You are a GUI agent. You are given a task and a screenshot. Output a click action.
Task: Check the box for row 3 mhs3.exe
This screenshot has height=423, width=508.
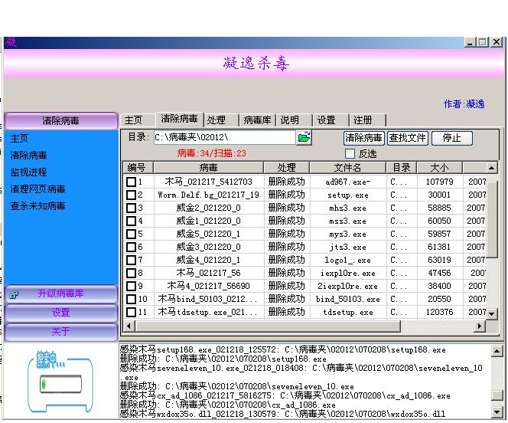pos(131,208)
